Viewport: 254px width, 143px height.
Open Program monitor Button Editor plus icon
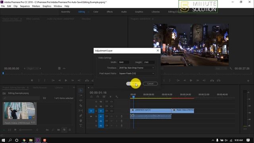(x=248, y=81)
